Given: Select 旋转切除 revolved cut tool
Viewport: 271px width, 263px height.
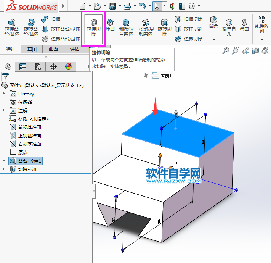Looking at the screenshot, I should (x=165, y=27).
